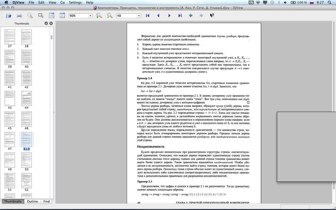
Task: Open the display mirroring menu bar icon
Action: (x=265, y=2)
